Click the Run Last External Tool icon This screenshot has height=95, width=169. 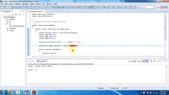point(63,7)
